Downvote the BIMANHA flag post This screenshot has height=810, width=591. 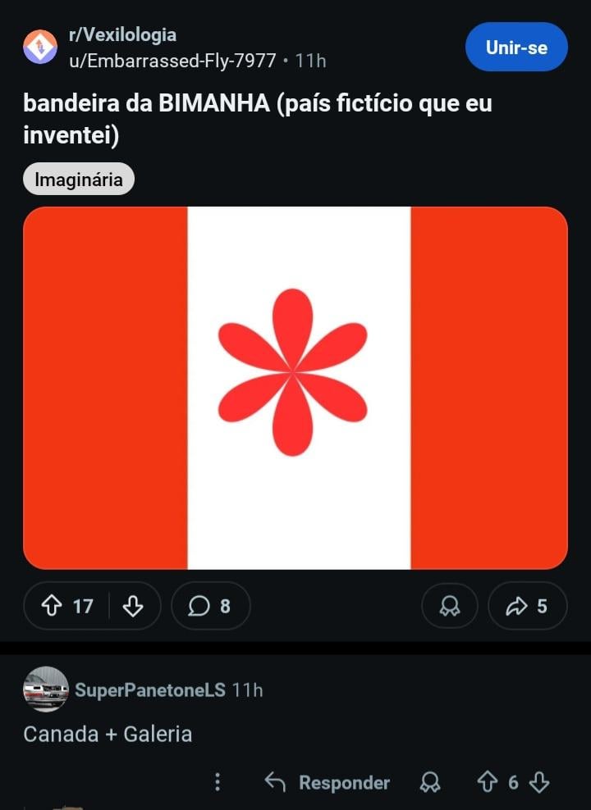133,606
